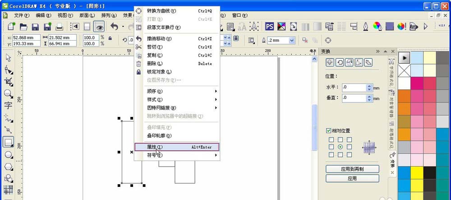Click the color wheel with pen icon
The height and width of the screenshot is (200, 451).
tap(377, 27)
